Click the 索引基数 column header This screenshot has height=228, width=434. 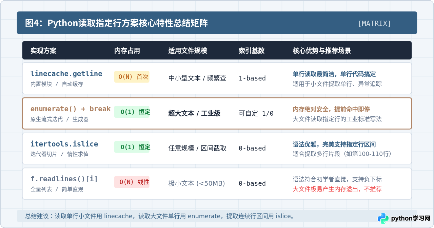coord(252,51)
